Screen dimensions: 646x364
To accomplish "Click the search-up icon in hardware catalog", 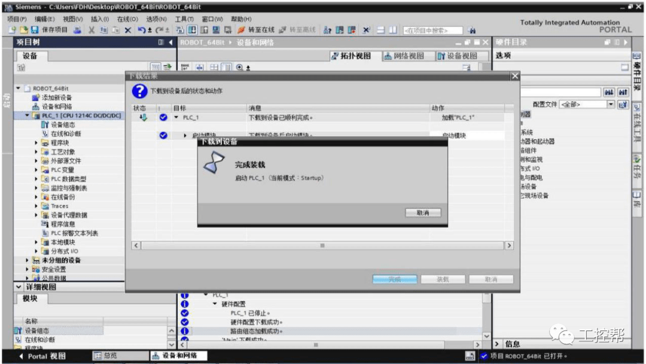I will pyautogui.click(x=623, y=93).
